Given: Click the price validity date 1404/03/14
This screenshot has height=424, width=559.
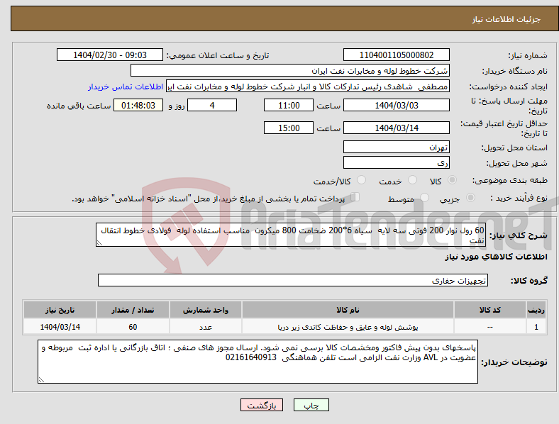Looking at the screenshot, I should pos(396,128).
